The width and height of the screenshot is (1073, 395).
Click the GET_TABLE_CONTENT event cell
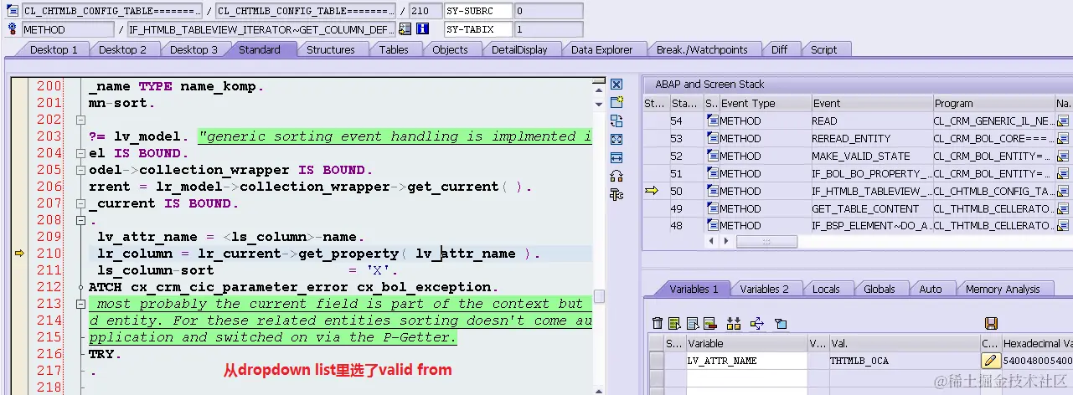(871, 208)
